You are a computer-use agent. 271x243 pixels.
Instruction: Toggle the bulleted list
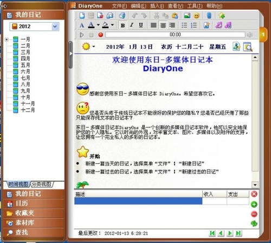tap(184, 25)
